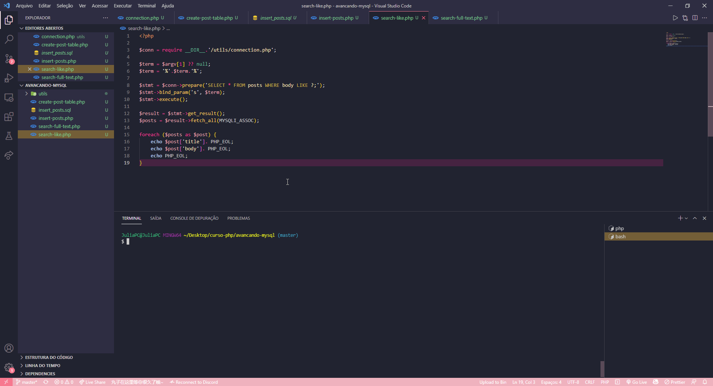Close the terminal panel
The width and height of the screenshot is (713, 386).
click(704, 218)
